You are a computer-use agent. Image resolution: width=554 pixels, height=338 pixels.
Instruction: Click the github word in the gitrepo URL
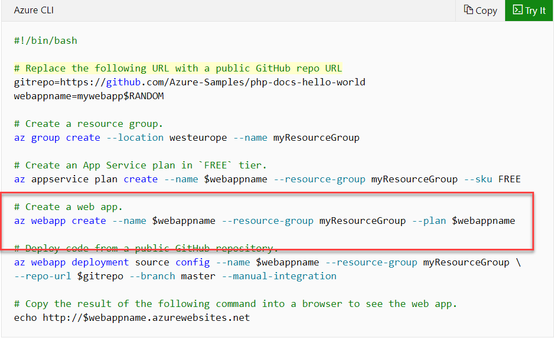[x=123, y=82]
